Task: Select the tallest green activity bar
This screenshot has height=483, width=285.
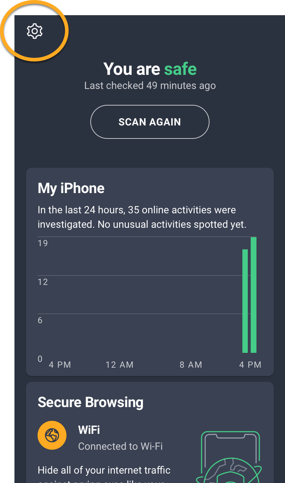Action: [254, 295]
